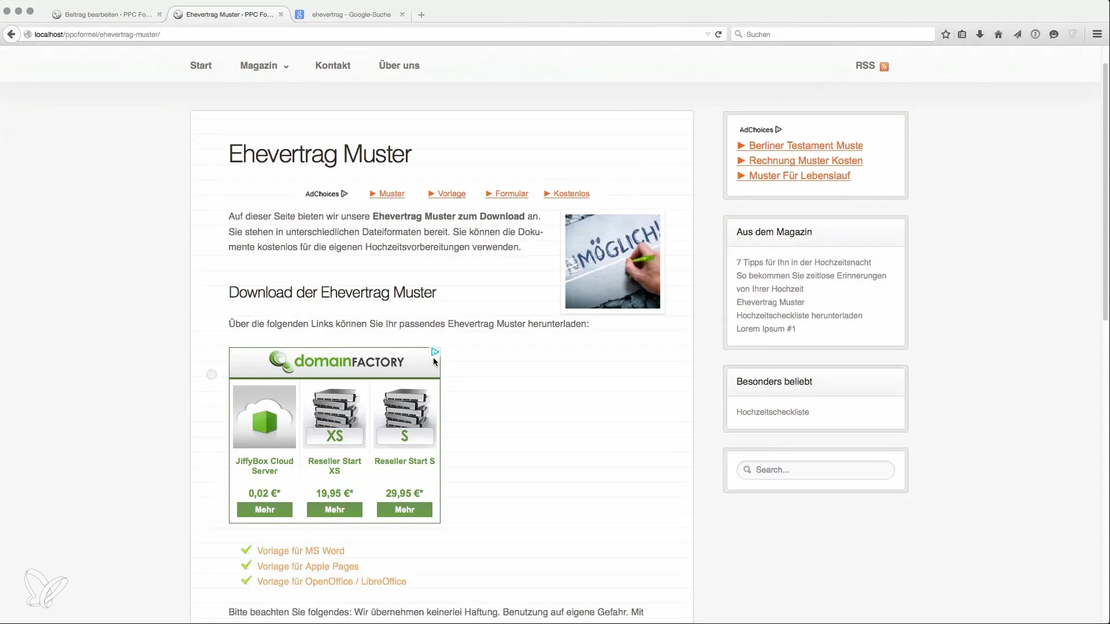Open the Start navigation item
1110x624 pixels.
[201, 65]
